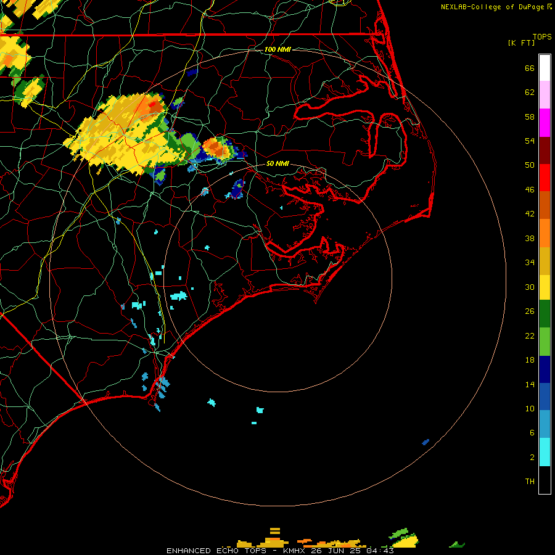
Task: Click the legend value 14
Action: point(530,384)
